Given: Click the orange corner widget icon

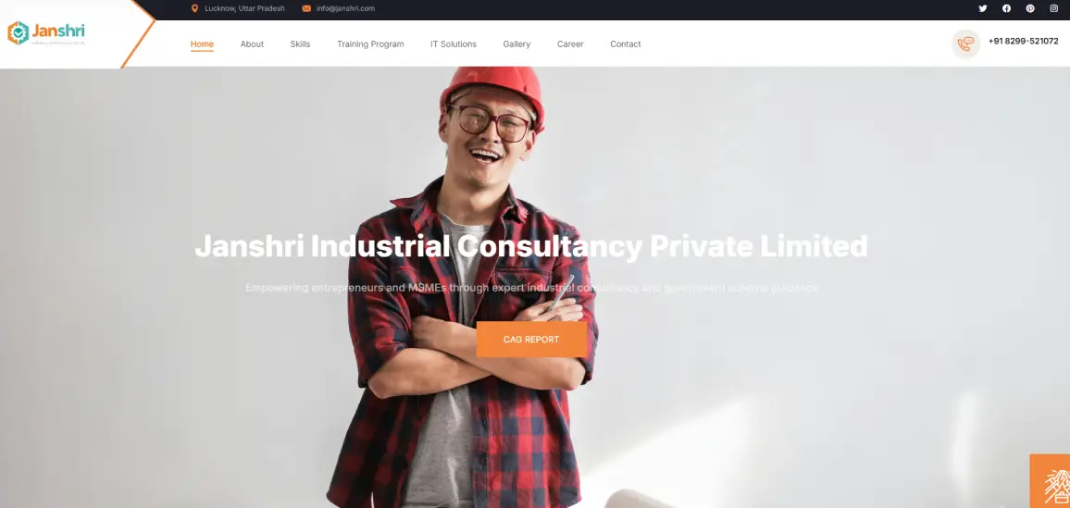Looking at the screenshot, I should tap(1051, 481).
